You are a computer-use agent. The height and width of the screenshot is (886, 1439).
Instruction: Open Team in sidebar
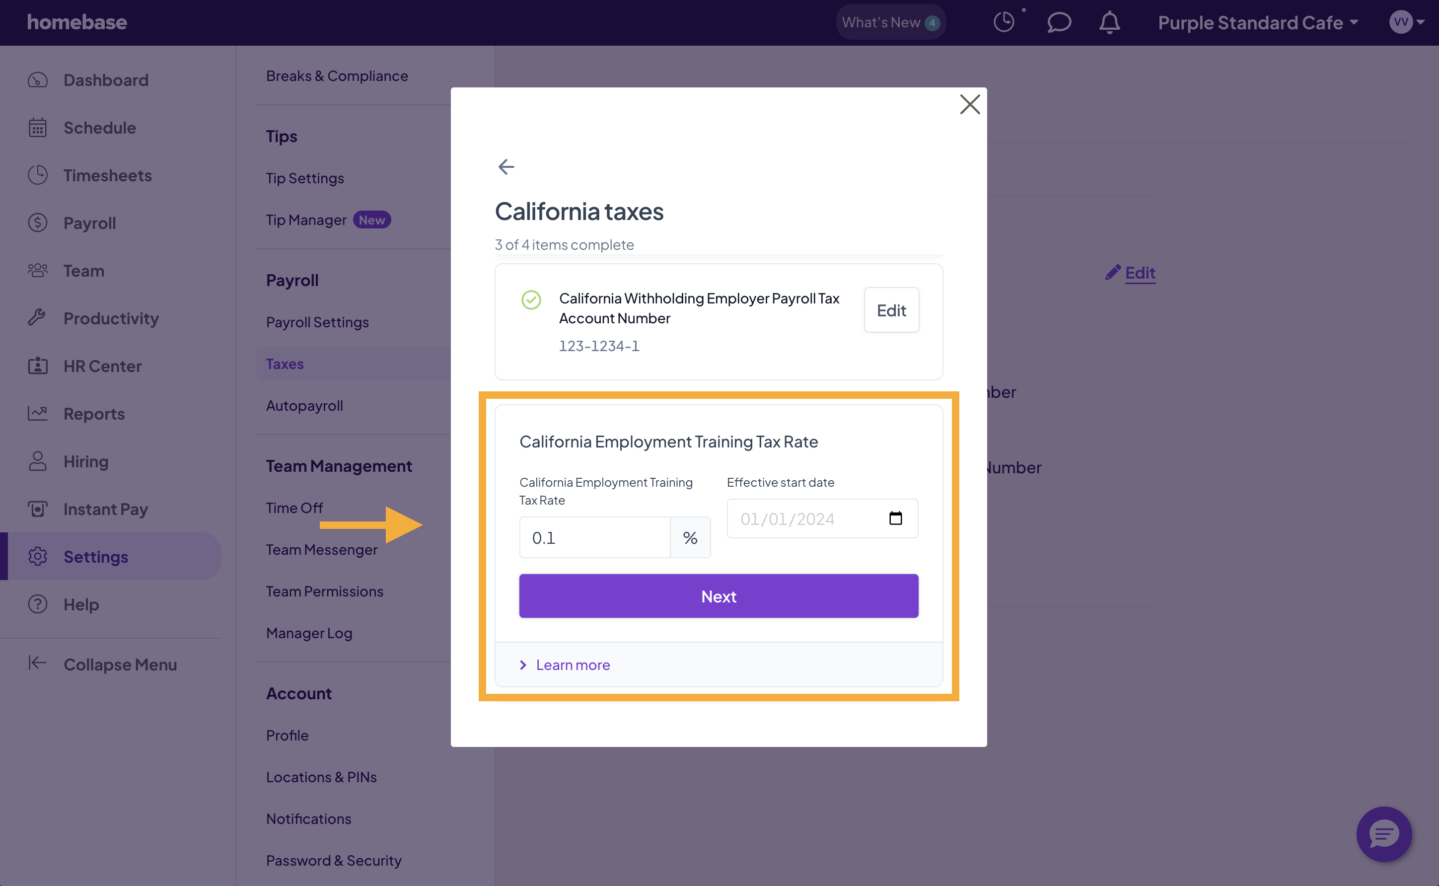click(x=84, y=270)
